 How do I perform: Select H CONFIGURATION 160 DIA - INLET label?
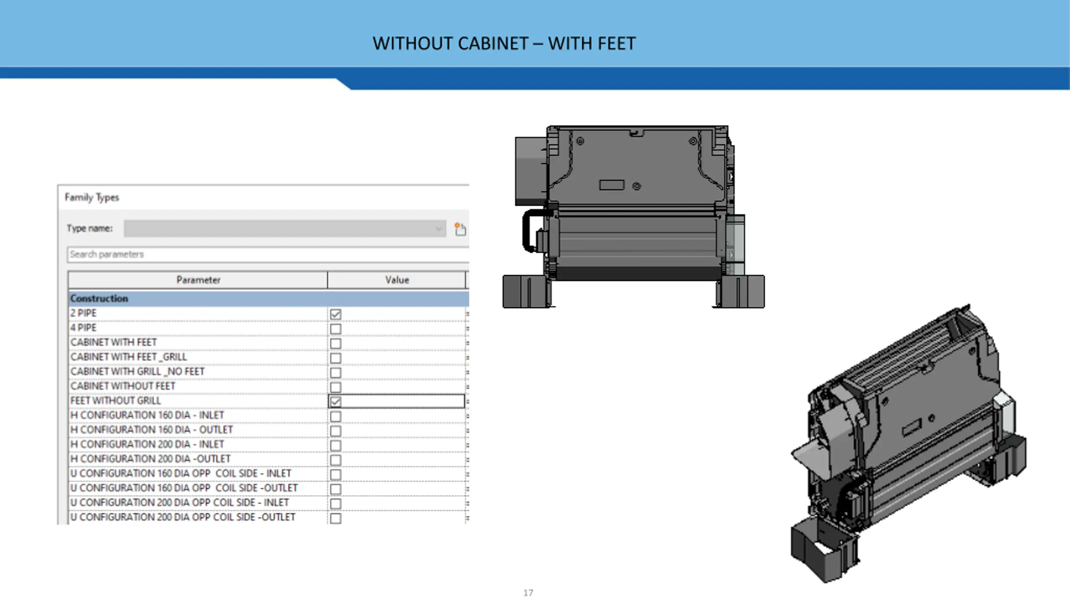[x=147, y=415]
